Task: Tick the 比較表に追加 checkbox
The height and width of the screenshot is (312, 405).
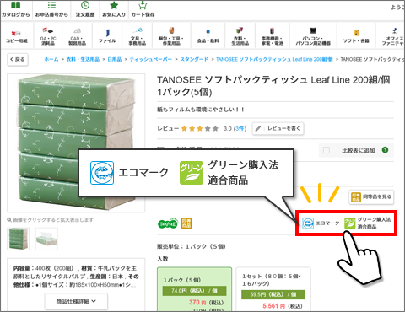Action: coord(327,150)
